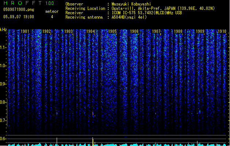Click the meteor count label

[x=52, y=11]
